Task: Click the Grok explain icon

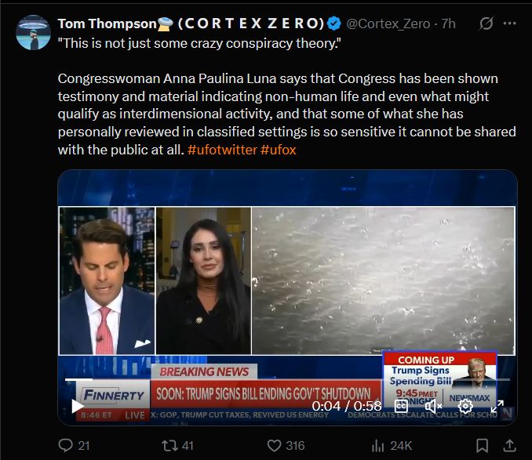Action: (x=486, y=24)
